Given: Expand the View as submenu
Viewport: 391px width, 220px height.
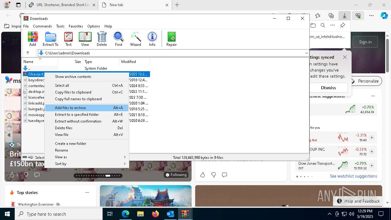Looking at the screenshot, I should pyautogui.click(x=86, y=157).
